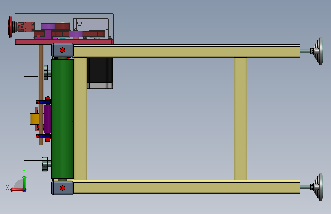The width and height of the screenshot is (331, 214).
Task: Click the green Y axis of the triad
Action: click(24, 182)
